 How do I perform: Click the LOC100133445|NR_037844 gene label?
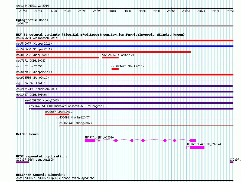203,144
